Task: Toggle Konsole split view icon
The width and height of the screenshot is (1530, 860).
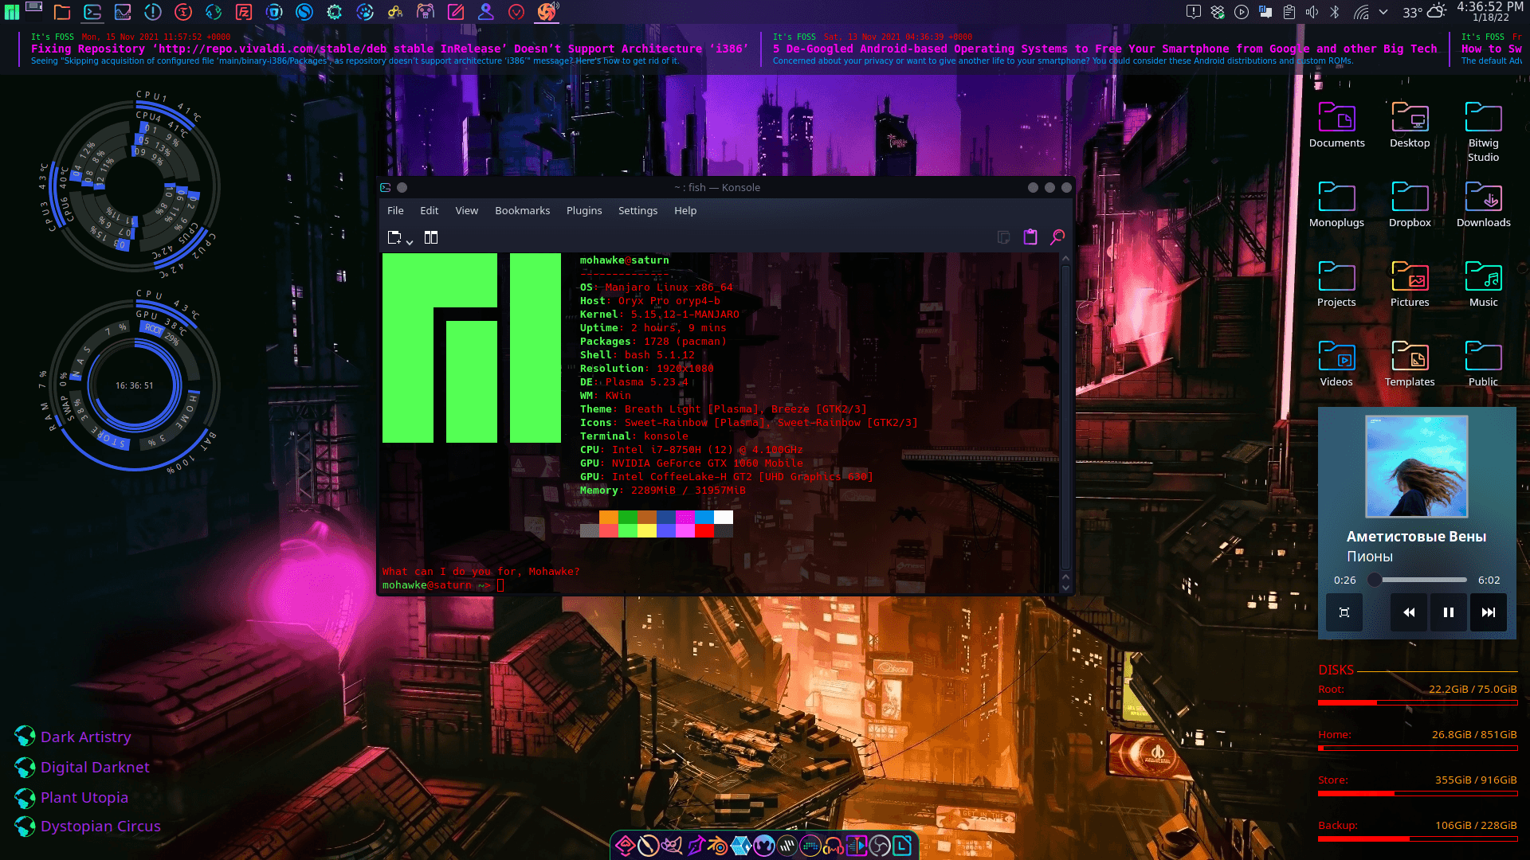Action: 431,237
